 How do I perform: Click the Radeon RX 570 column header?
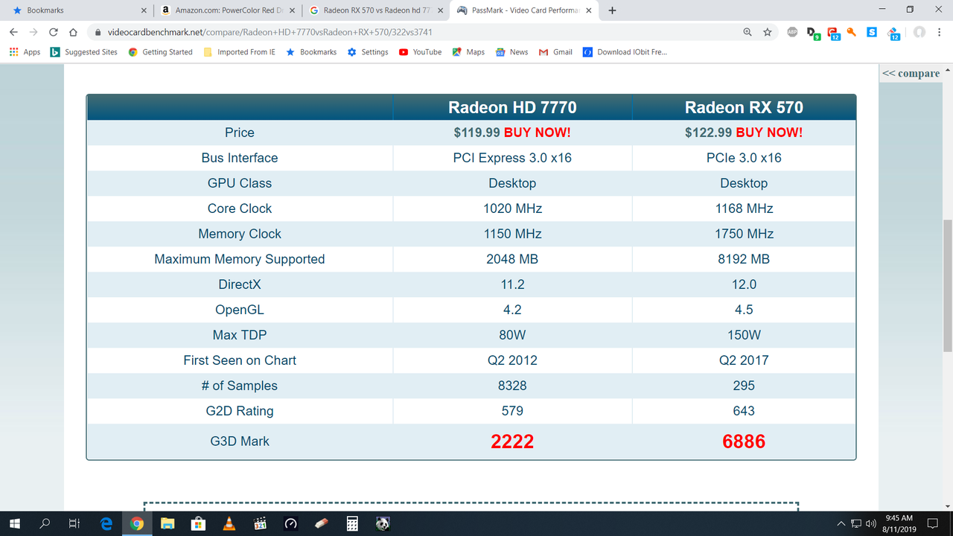(744, 107)
